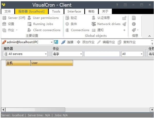Screen dimensions: 154x118
Task: Click the horizontal scrollbar left arrow
Action: pyautogui.click(x=3, y=110)
